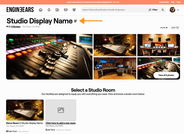Edit the studio display name pencil icon
The image size is (184, 134).
coord(75,21)
